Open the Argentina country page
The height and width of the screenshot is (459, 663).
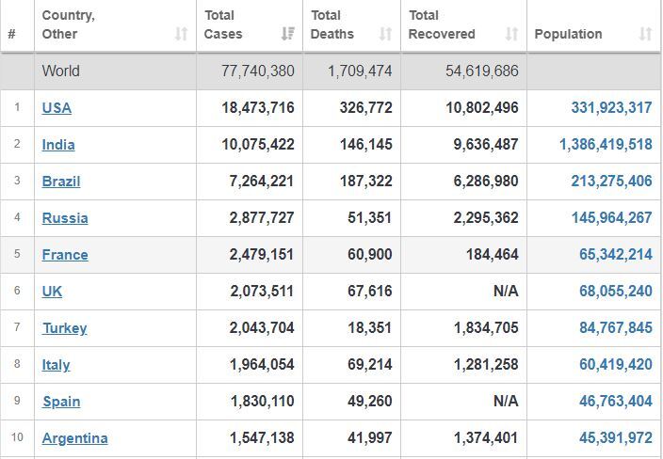[74, 438]
